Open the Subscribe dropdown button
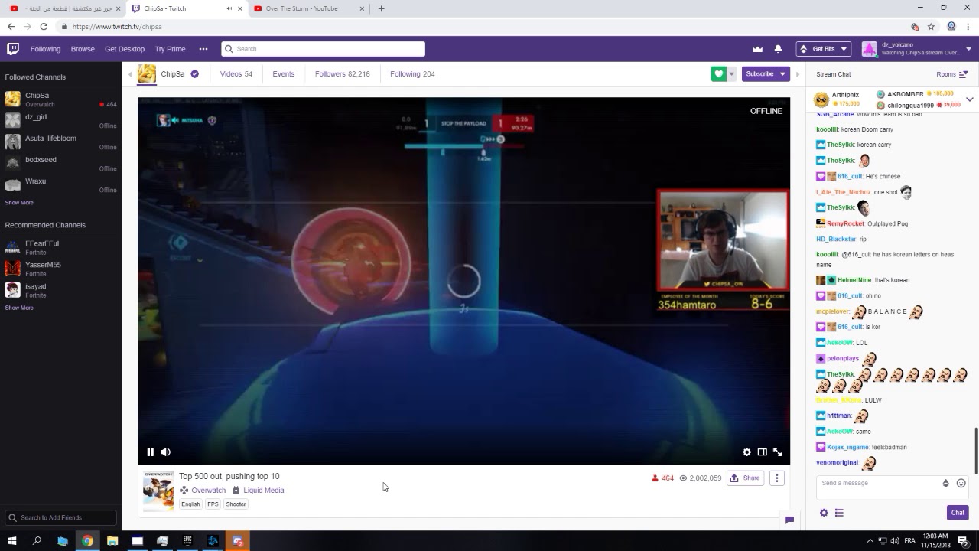 766,74
